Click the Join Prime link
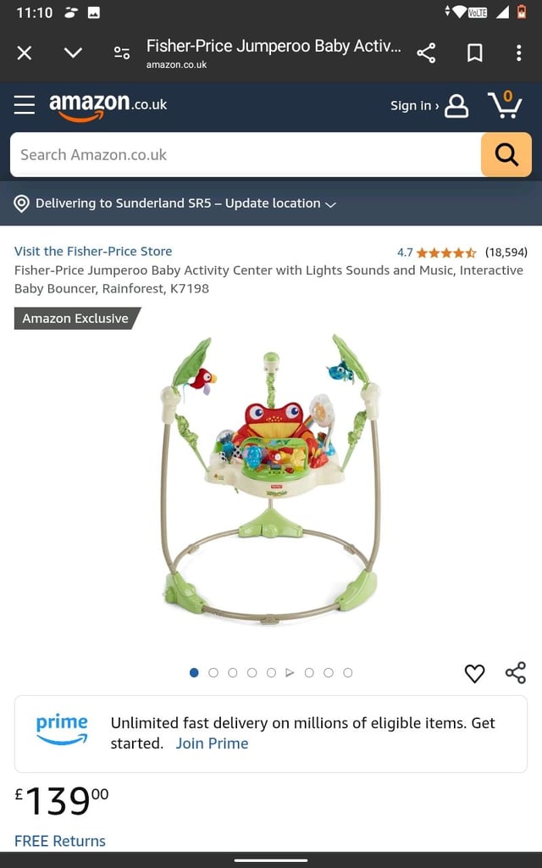Screen dimensions: 542x868 tap(212, 743)
